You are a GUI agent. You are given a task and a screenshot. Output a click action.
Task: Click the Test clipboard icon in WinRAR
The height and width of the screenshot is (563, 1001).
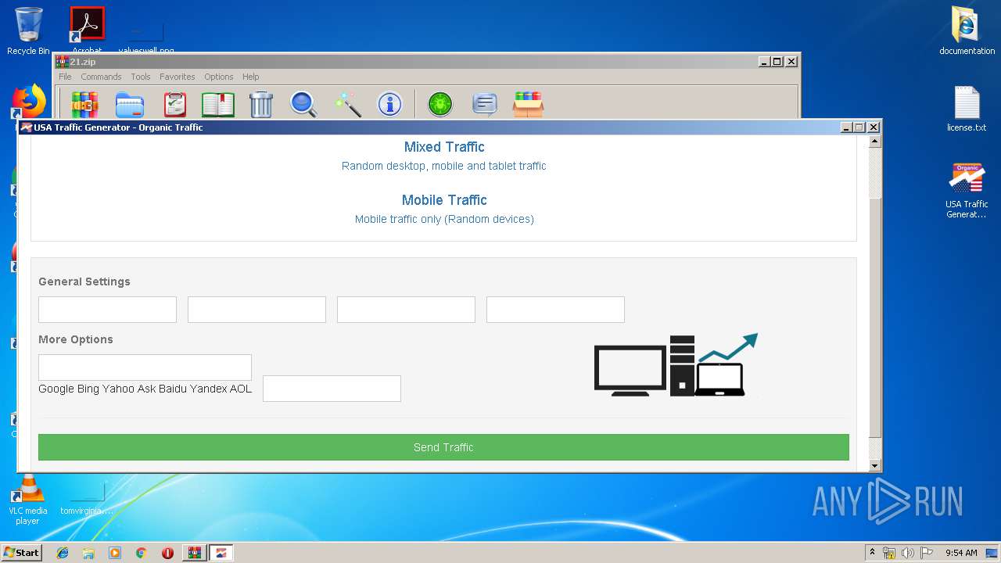pyautogui.click(x=174, y=104)
